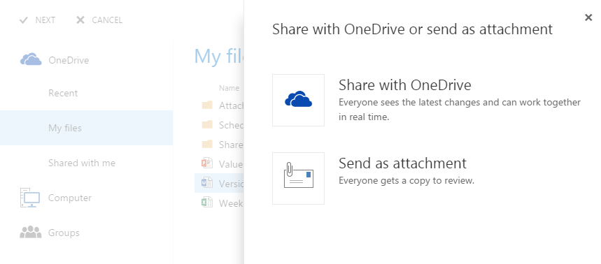Click the sidebar OneDrive cloud icon

pos(31,59)
